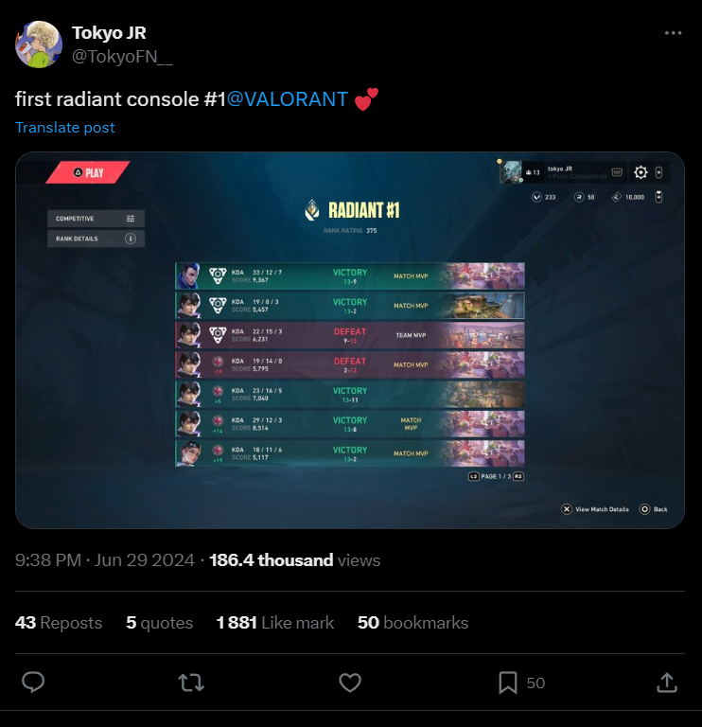The height and width of the screenshot is (727, 702).
Task: Open the Radiant #1 screenshot image
Action: 350,341
